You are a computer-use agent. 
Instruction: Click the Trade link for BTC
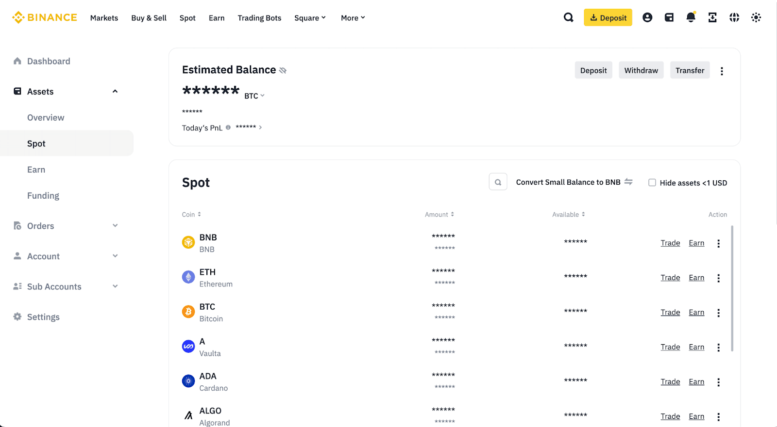[670, 313]
